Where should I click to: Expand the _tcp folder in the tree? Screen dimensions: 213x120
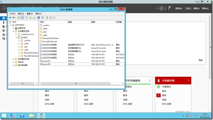pos(19,47)
